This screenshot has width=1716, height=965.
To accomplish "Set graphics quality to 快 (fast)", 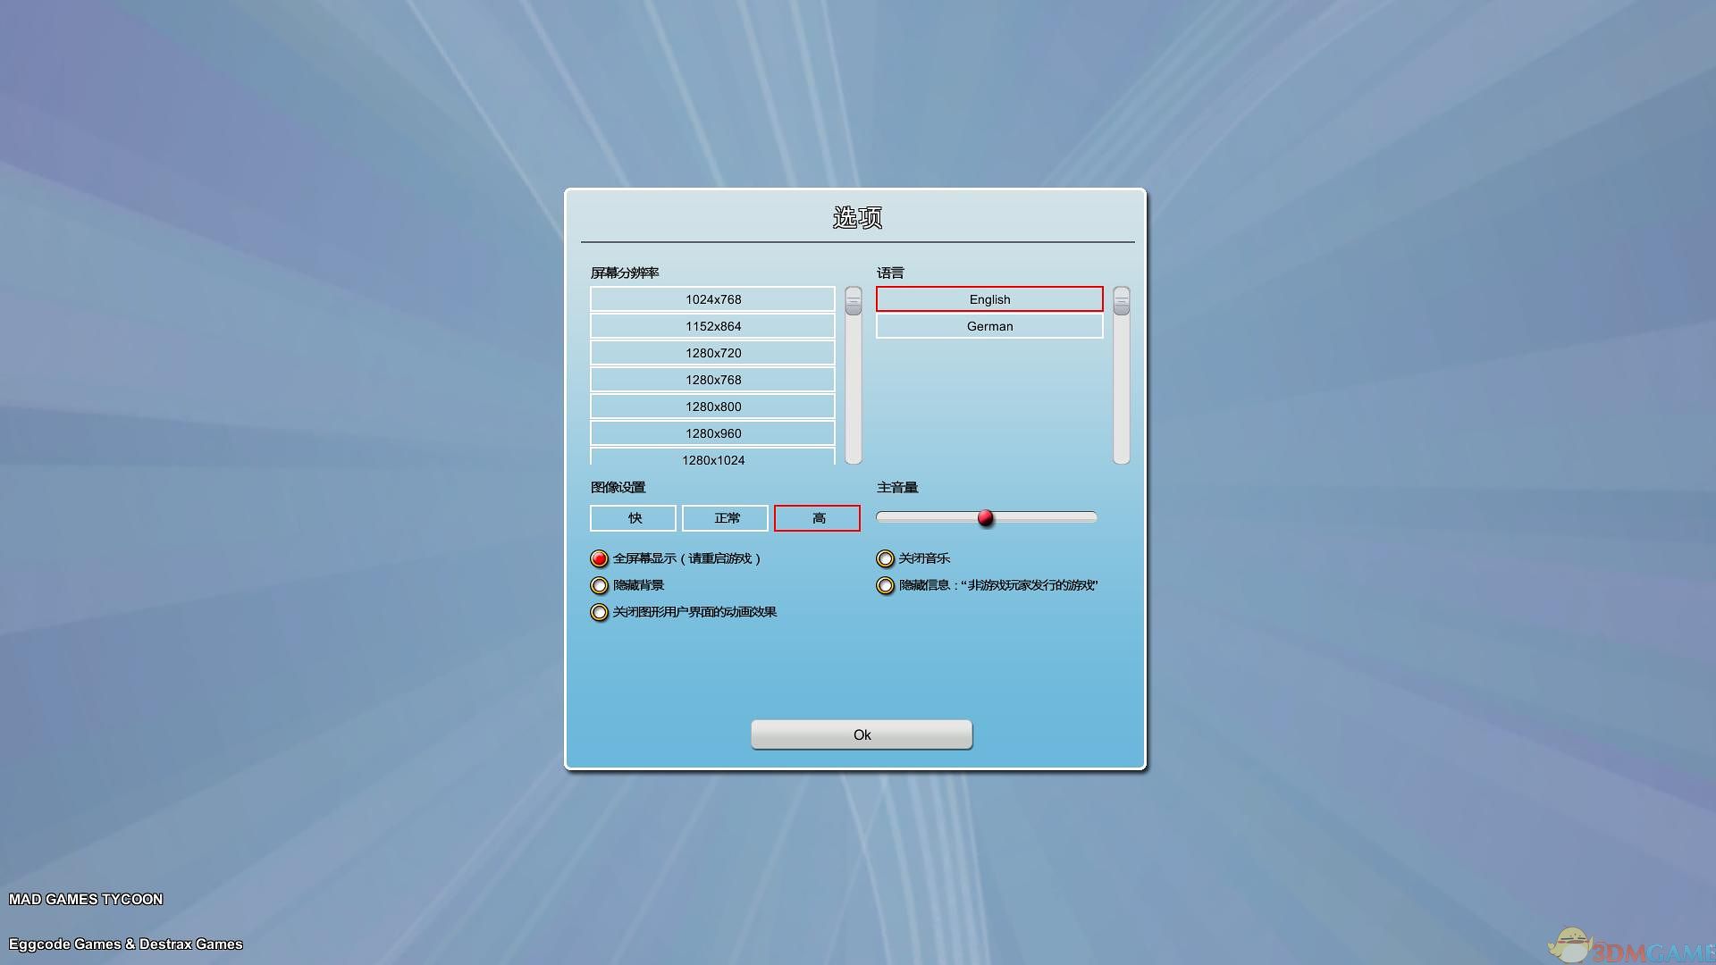I will tap(633, 518).
